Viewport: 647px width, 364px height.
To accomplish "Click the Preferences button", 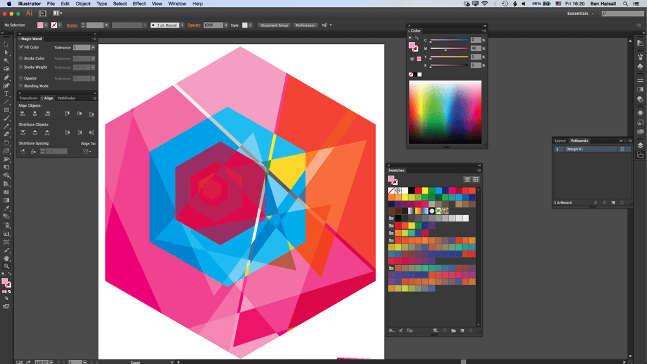I will (305, 25).
